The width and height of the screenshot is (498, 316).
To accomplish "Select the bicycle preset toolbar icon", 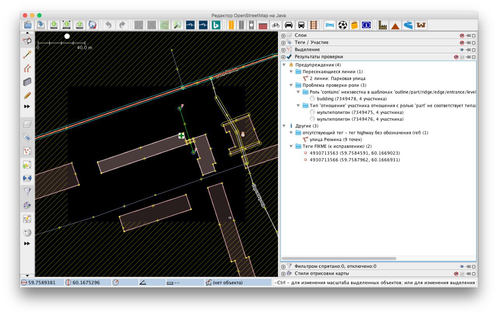I will (276, 25).
